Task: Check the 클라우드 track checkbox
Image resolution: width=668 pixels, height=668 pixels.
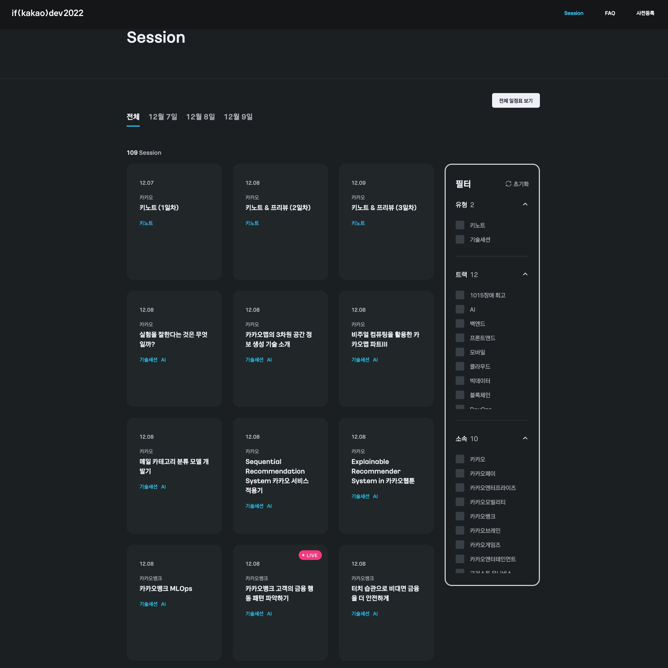Action: pyautogui.click(x=460, y=366)
